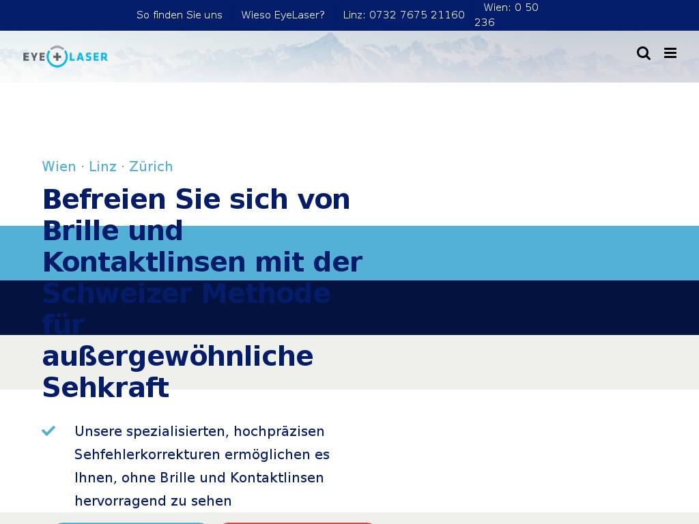Open the 'So finden Sie uns' link
Screen dimensions: 699x524
pyautogui.click(x=180, y=15)
